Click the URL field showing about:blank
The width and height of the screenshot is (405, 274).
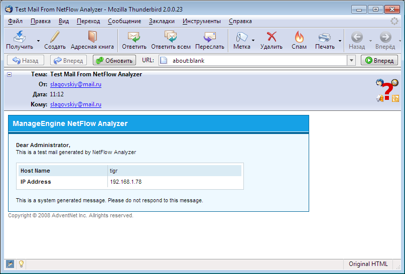tap(253, 60)
